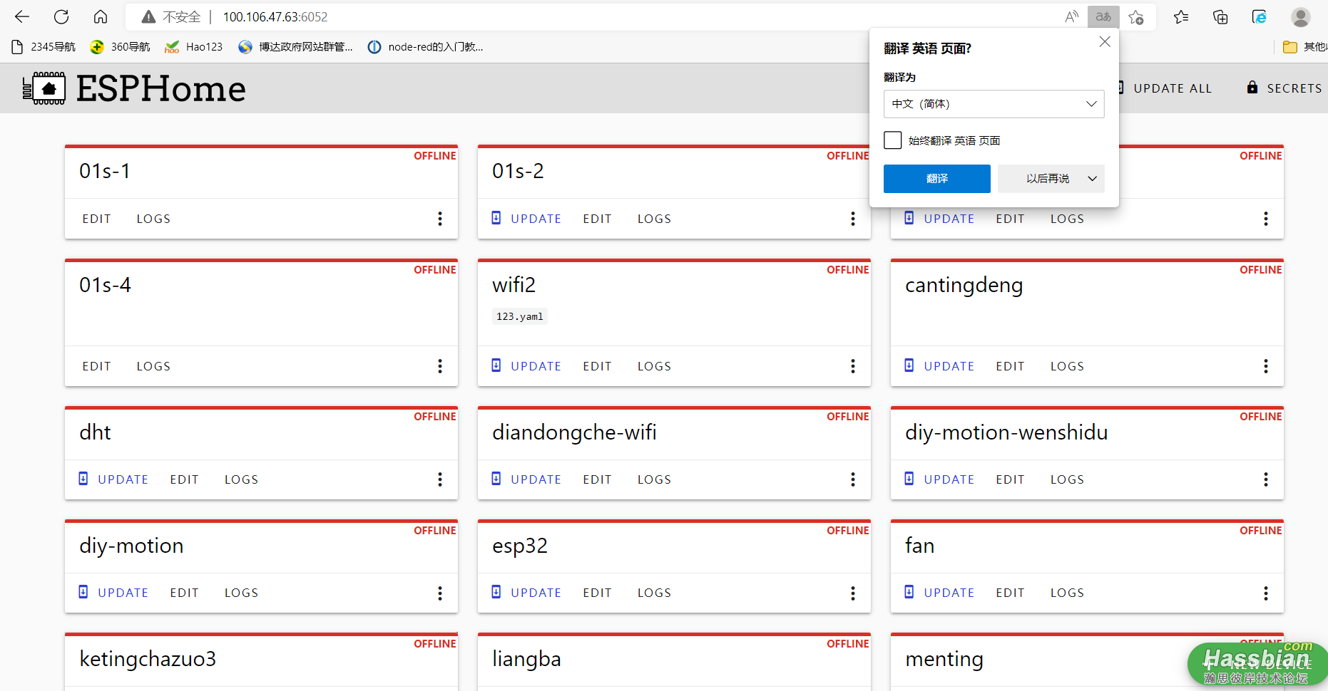The image size is (1328, 691).
Task: Expand the translate-to language dropdown
Action: click(x=994, y=104)
